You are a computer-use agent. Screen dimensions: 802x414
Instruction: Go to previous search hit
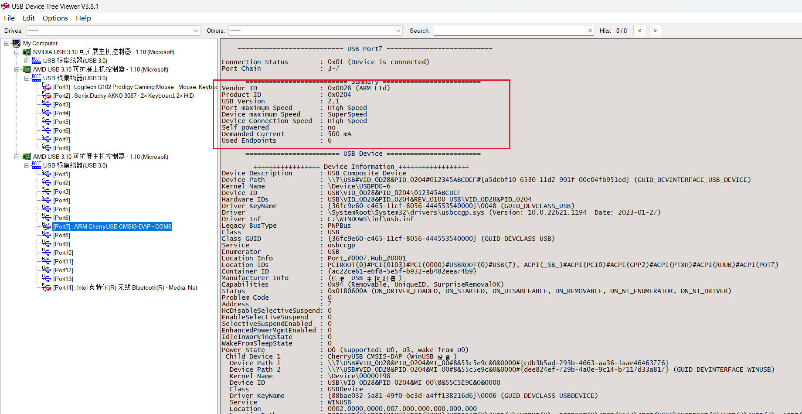pyautogui.click(x=639, y=31)
